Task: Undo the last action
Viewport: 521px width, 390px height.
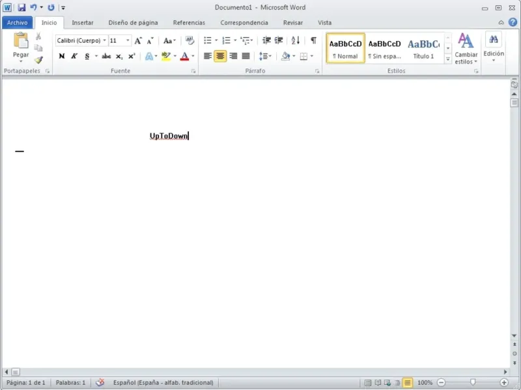Action: (33, 7)
